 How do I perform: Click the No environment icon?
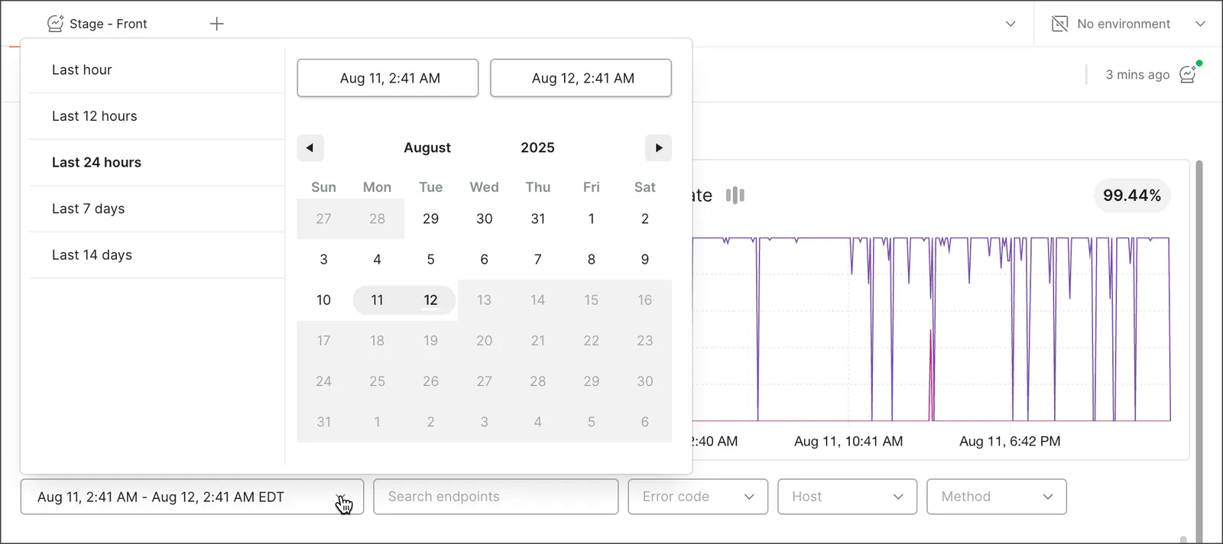click(1059, 24)
